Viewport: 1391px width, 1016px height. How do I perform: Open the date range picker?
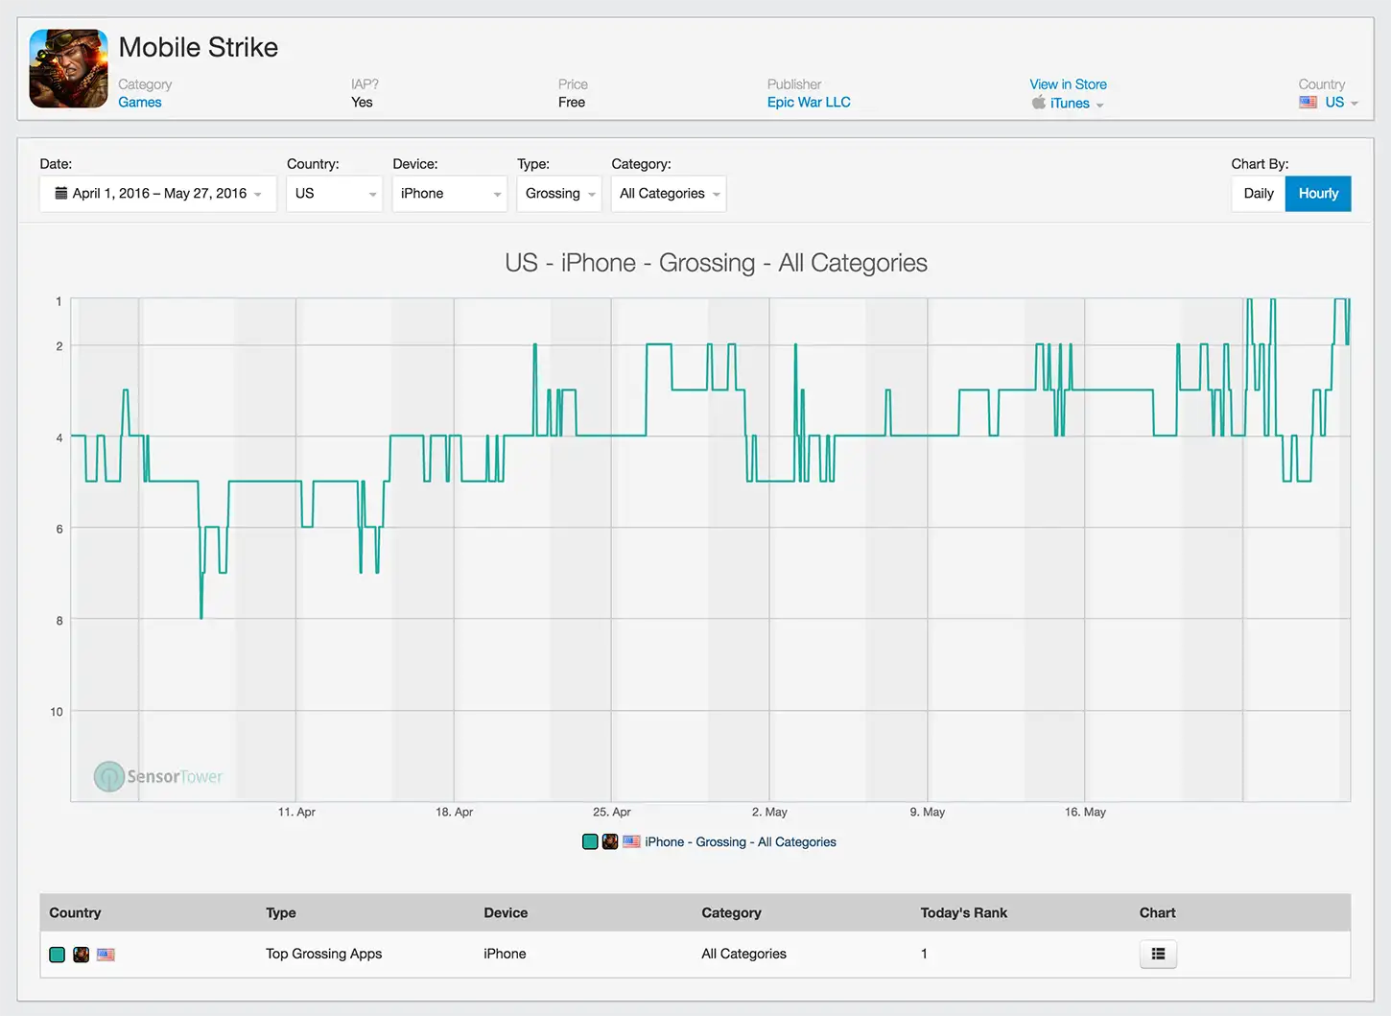(158, 194)
